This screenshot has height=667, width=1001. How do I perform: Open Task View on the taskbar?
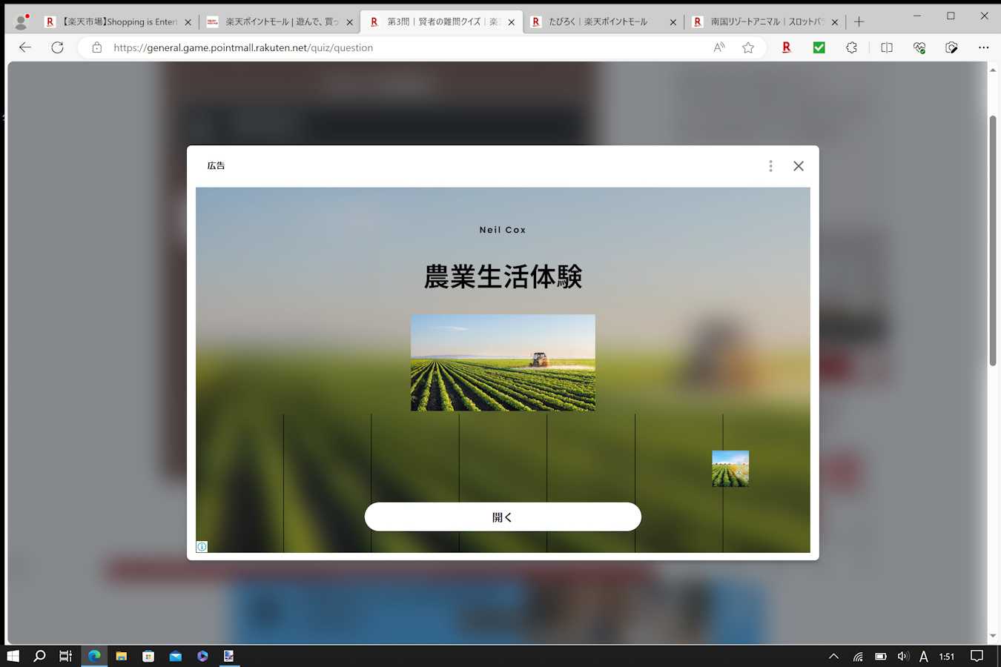click(x=66, y=656)
